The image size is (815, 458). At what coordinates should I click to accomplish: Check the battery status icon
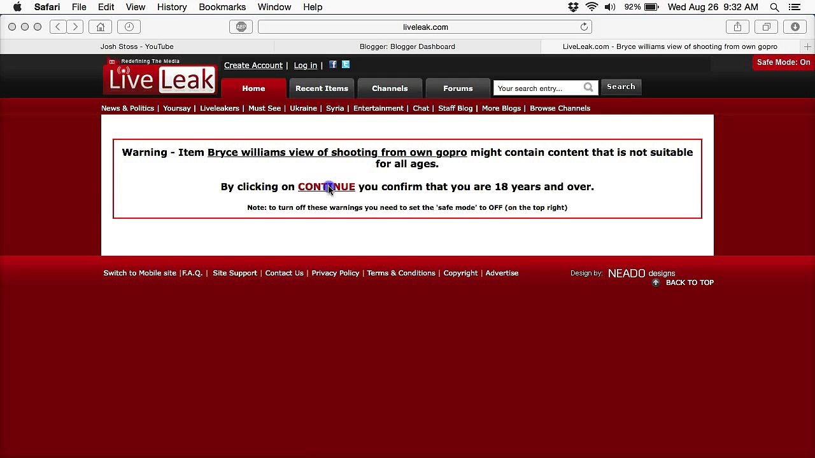[651, 7]
